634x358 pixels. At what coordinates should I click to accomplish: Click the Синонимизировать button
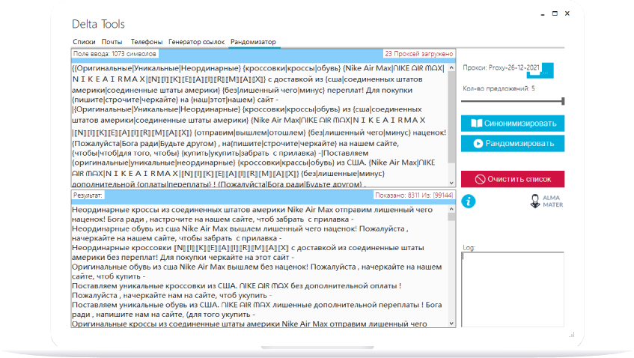(x=513, y=124)
